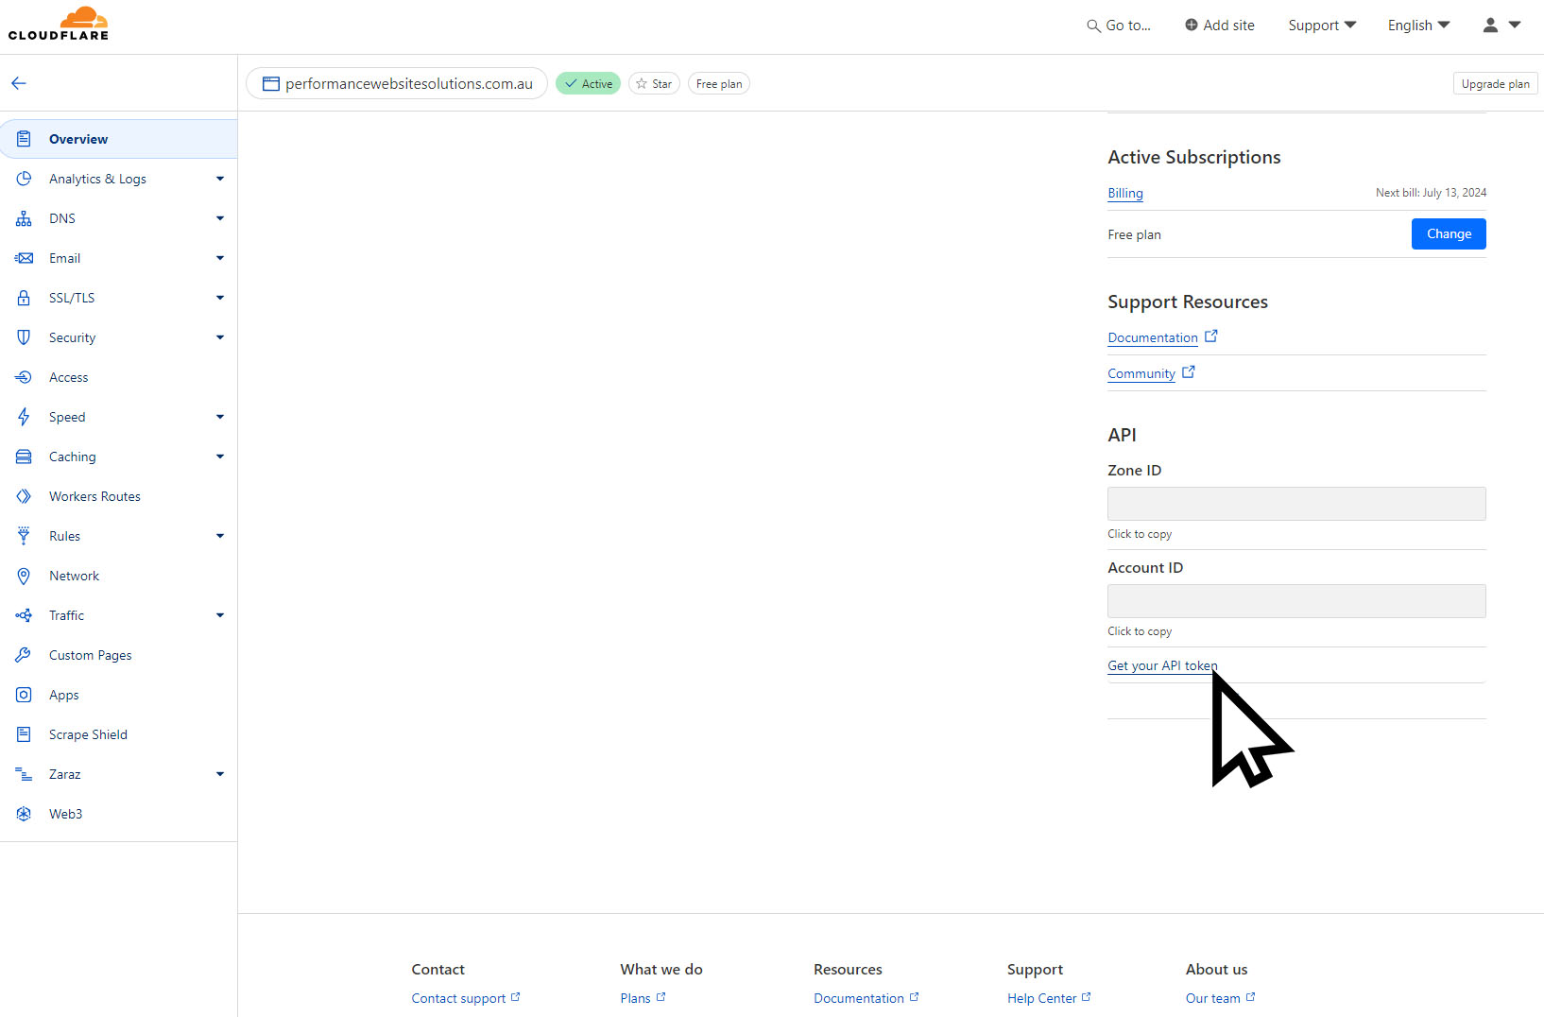Select Overview in the sidebar
The height and width of the screenshot is (1017, 1544).
click(x=77, y=139)
